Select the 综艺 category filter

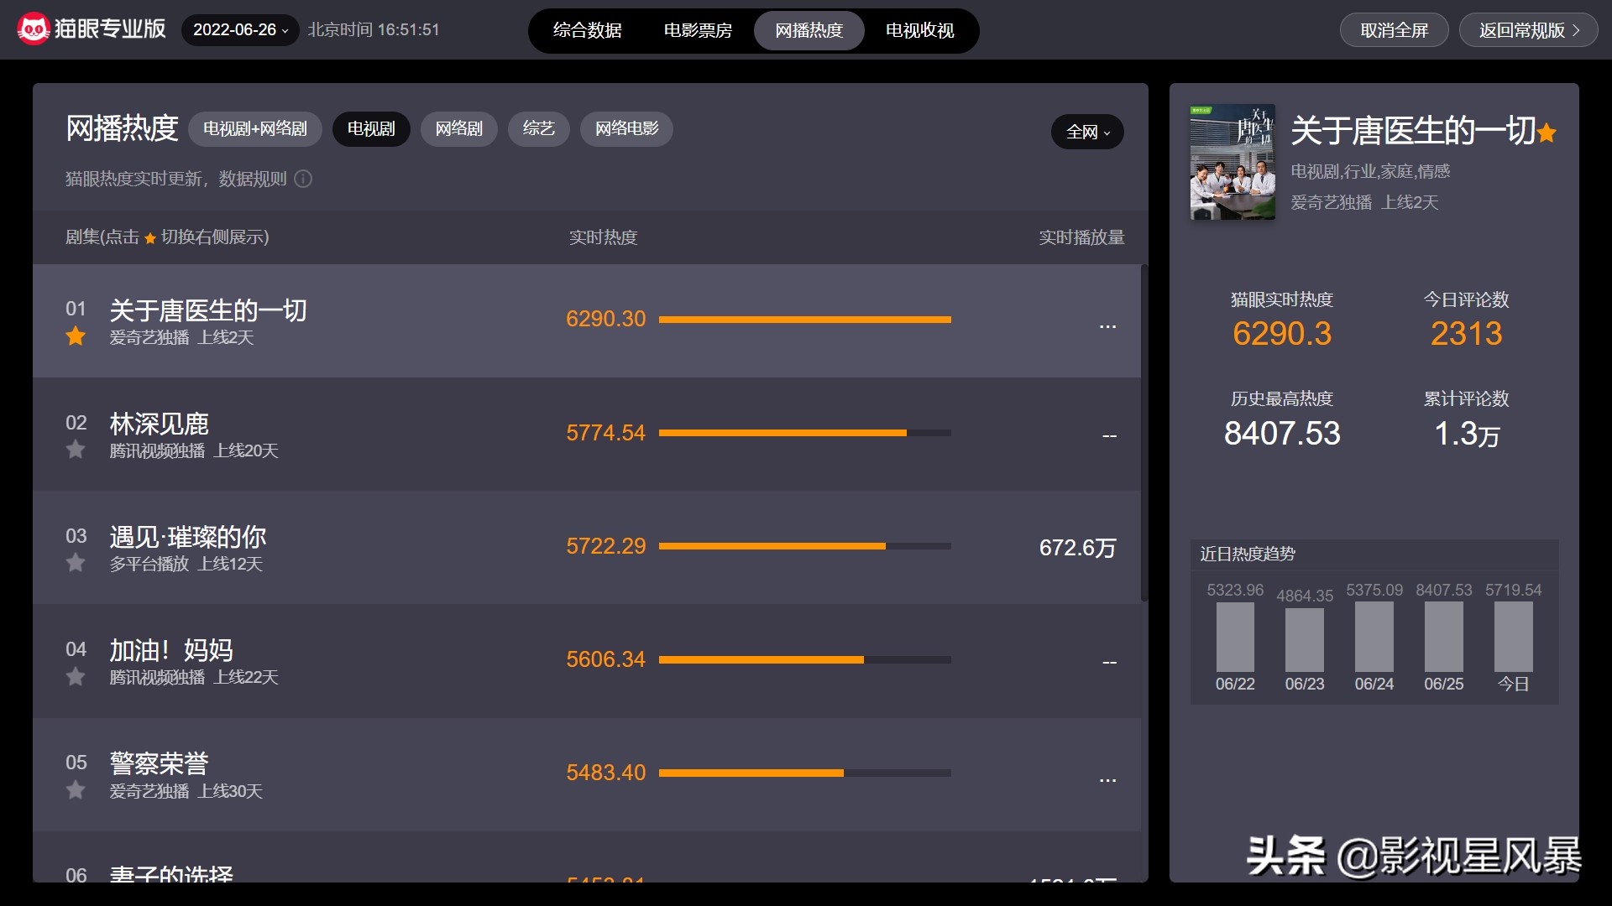click(x=538, y=129)
